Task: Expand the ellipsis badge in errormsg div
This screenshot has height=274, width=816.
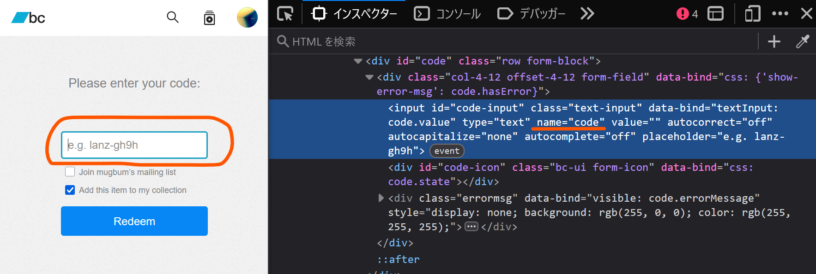Action: pos(471,227)
